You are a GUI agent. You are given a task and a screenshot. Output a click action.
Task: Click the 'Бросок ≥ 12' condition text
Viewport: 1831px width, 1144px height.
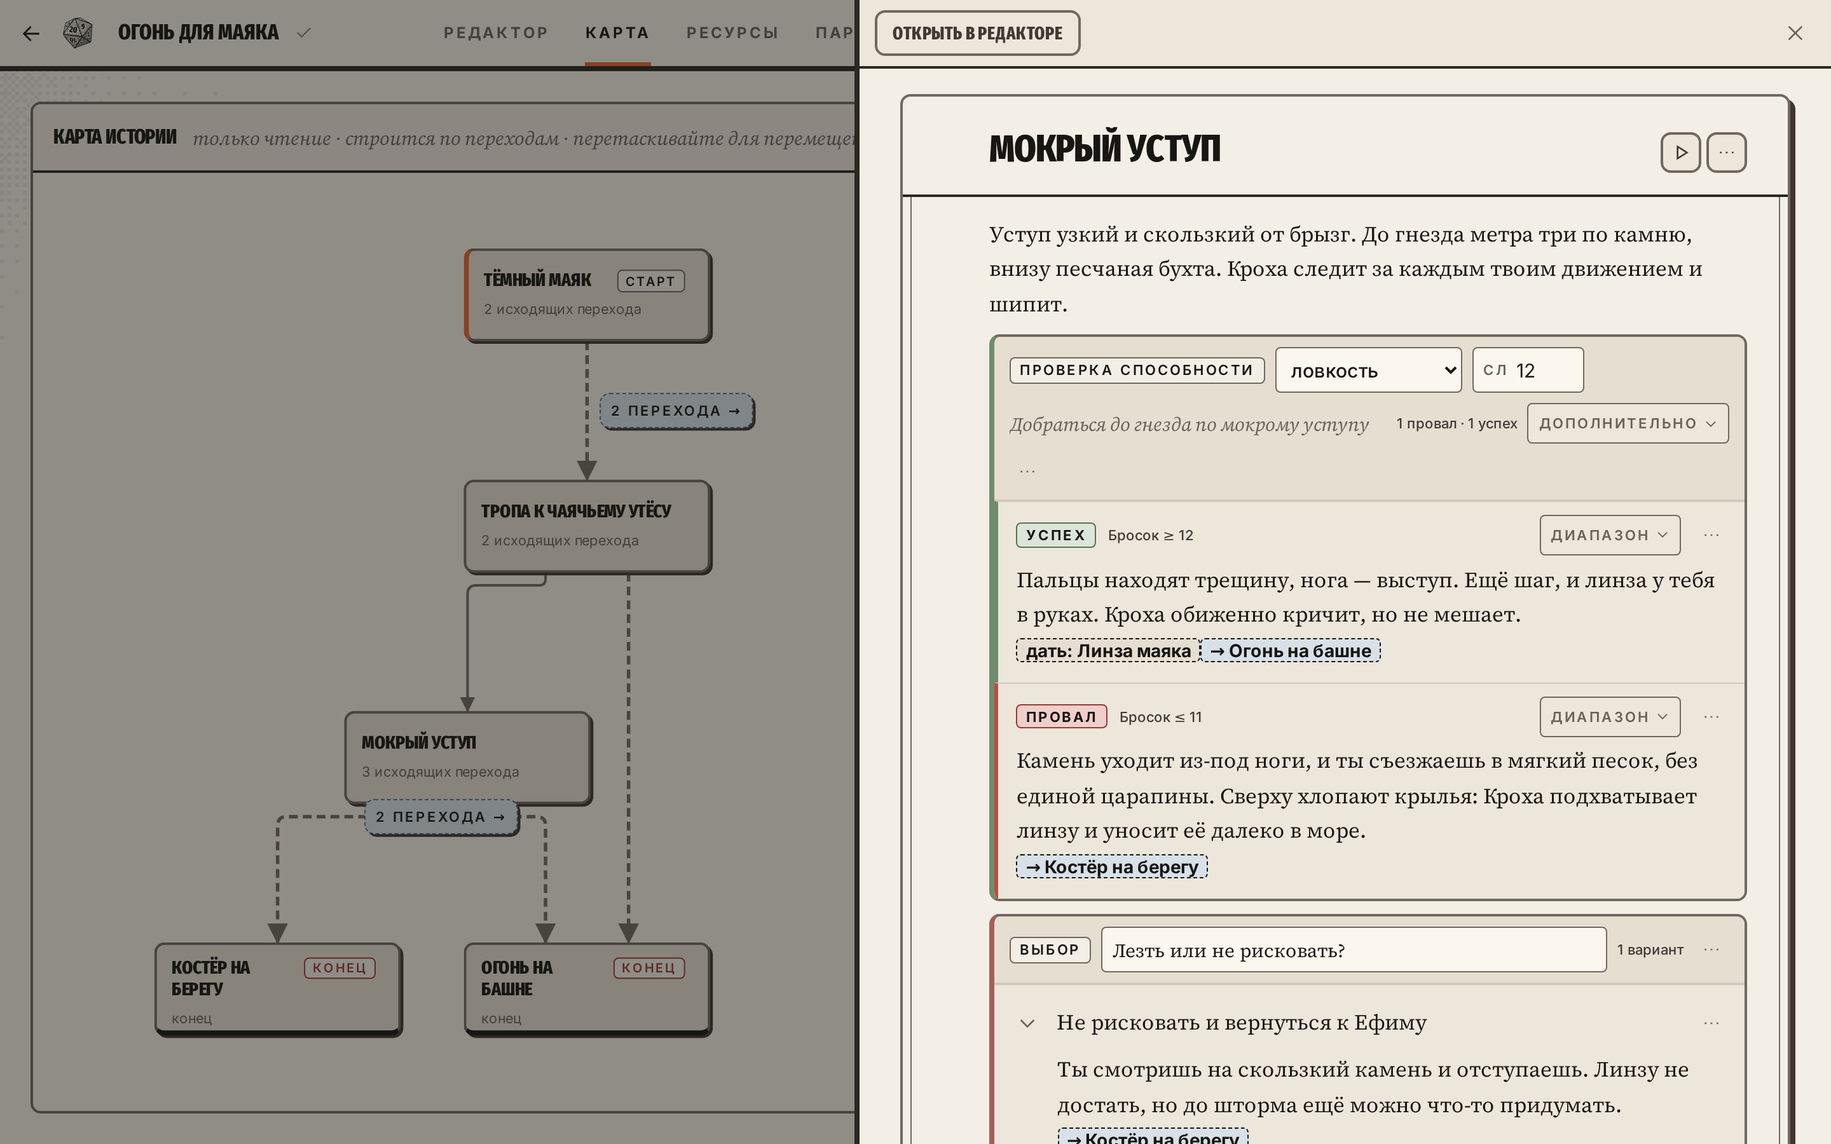click(x=1150, y=536)
